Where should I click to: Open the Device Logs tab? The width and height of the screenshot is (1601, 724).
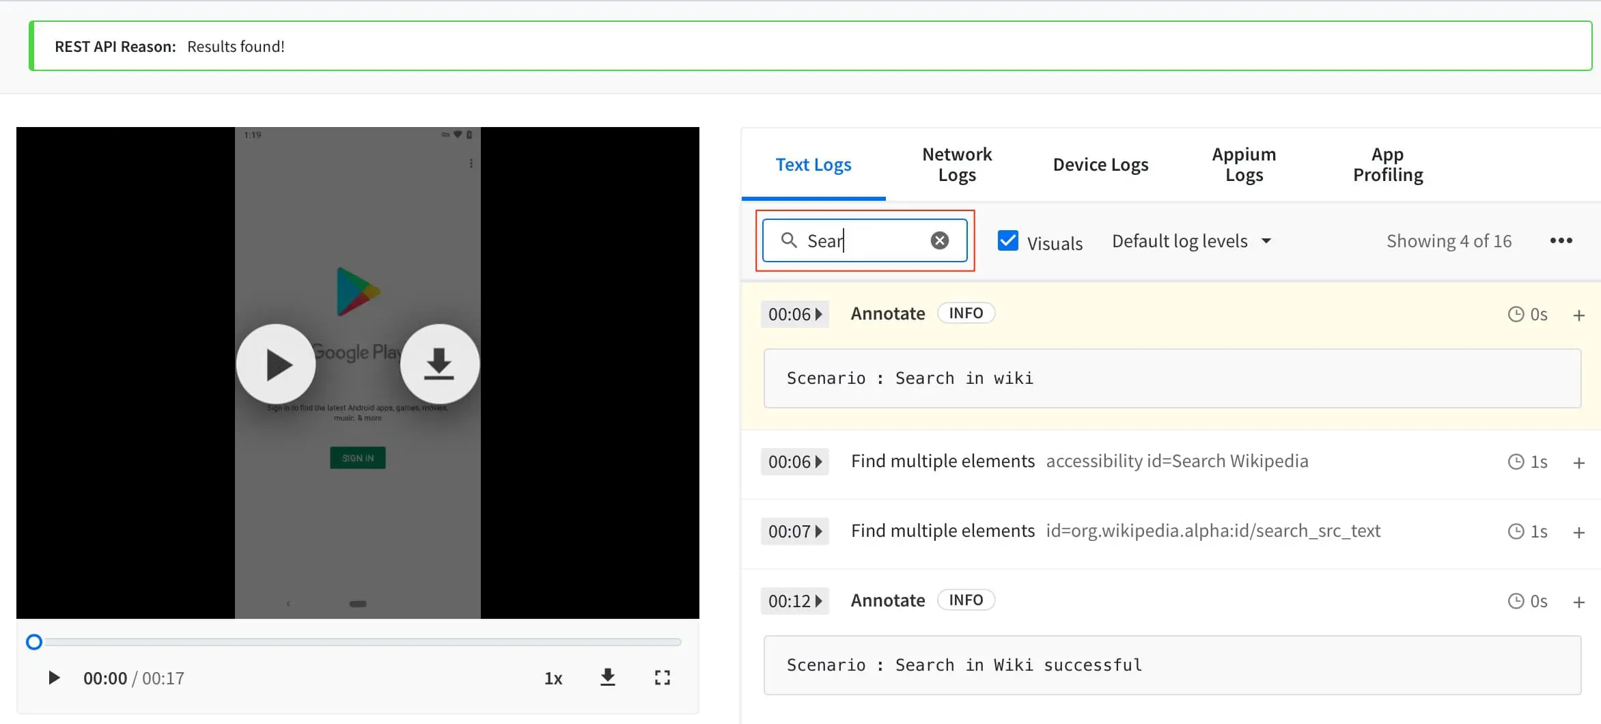coord(1100,165)
